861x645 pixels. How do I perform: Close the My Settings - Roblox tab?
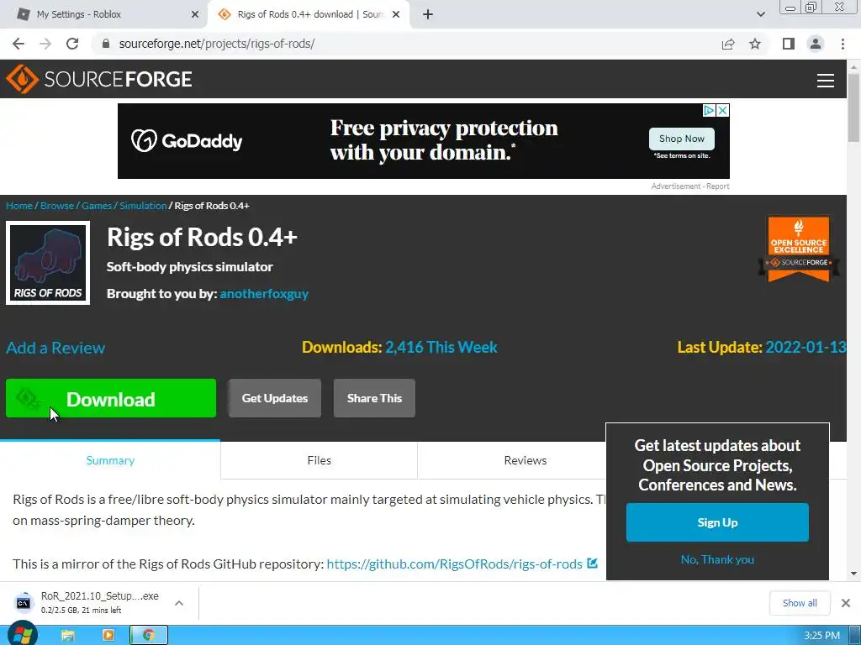[x=195, y=14]
